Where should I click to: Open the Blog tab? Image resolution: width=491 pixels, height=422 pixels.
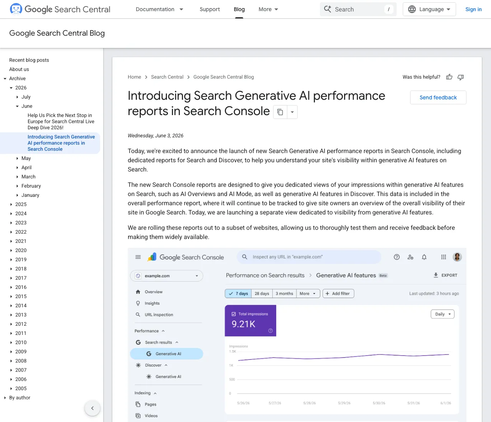239,9
